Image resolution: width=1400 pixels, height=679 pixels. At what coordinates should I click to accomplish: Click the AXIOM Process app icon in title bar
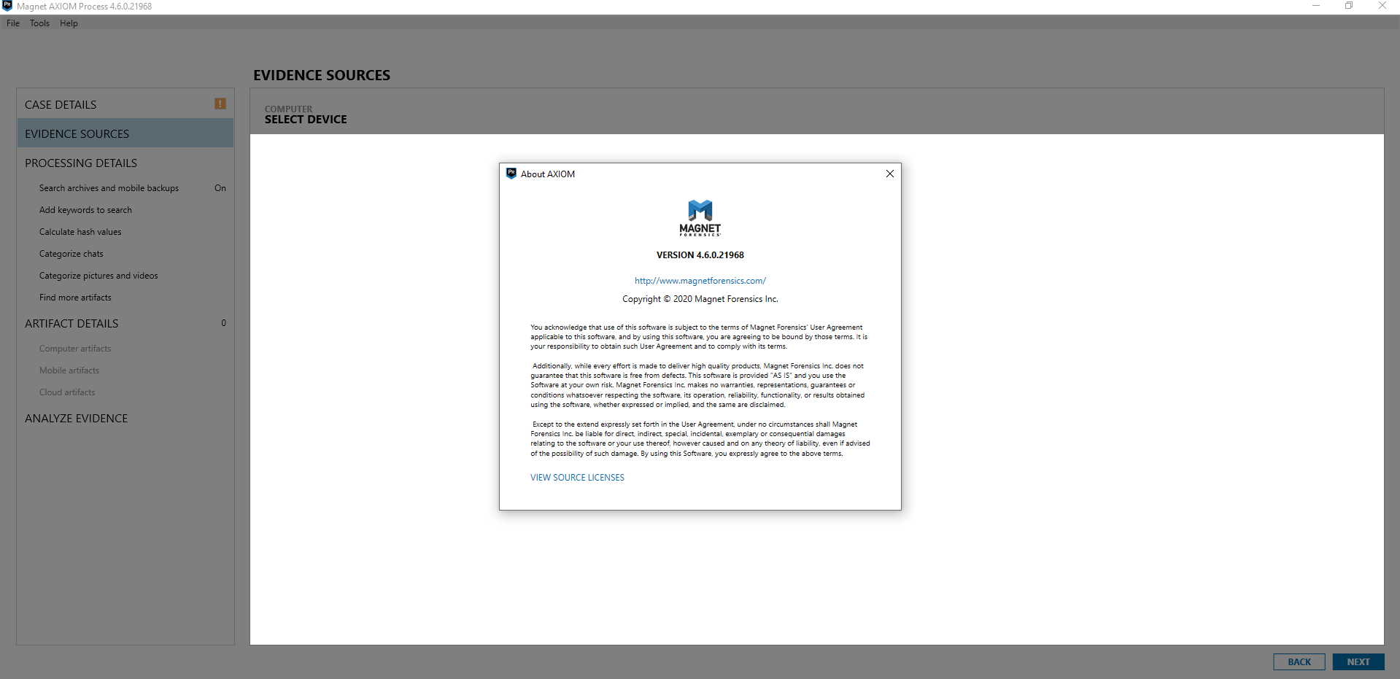pyautogui.click(x=7, y=6)
